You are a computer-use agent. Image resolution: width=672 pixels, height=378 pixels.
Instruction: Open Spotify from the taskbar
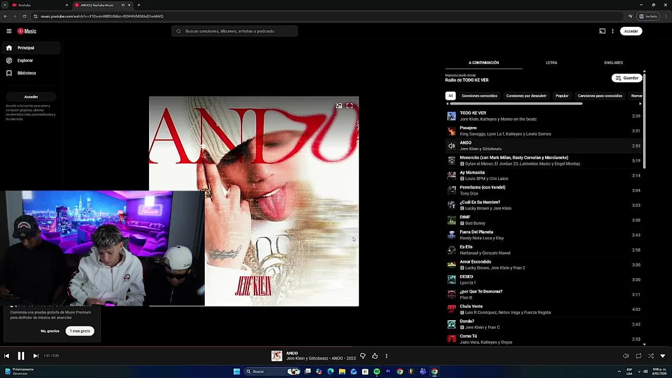376,372
